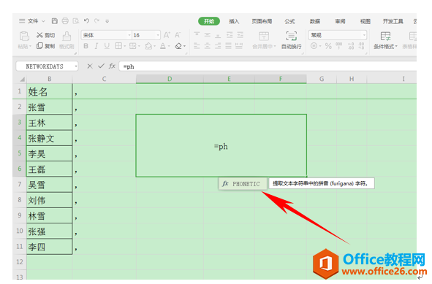
Task: Center text horizontally
Action: tap(207, 46)
